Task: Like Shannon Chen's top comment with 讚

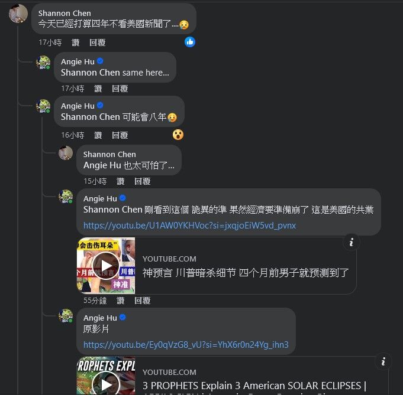Action: 75,43
